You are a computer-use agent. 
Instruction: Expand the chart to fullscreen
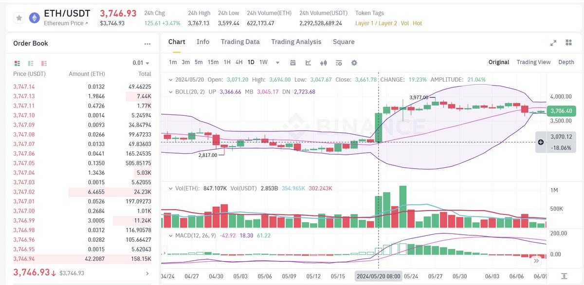pos(553,43)
